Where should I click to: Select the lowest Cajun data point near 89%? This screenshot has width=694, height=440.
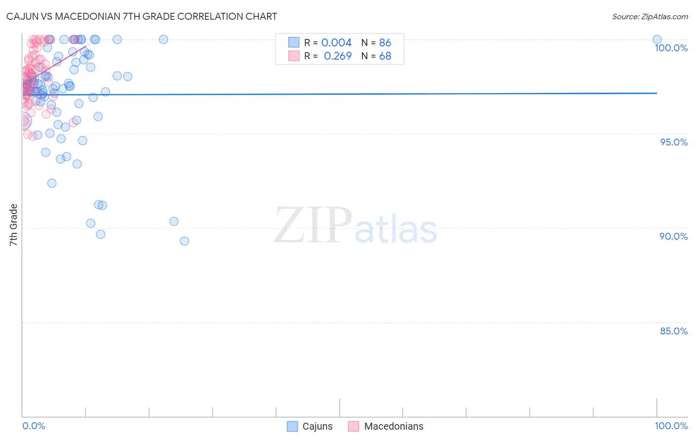185,241
